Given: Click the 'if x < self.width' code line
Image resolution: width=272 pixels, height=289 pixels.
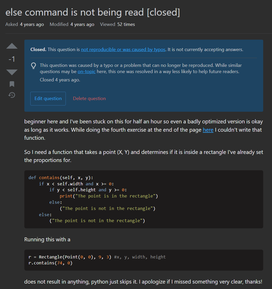Looking at the screenshot, I should (76, 184).
